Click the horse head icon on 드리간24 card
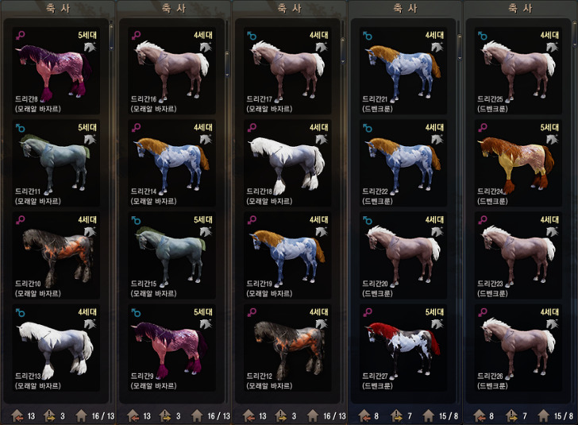The width and height of the screenshot is (578, 425). tap(552, 140)
